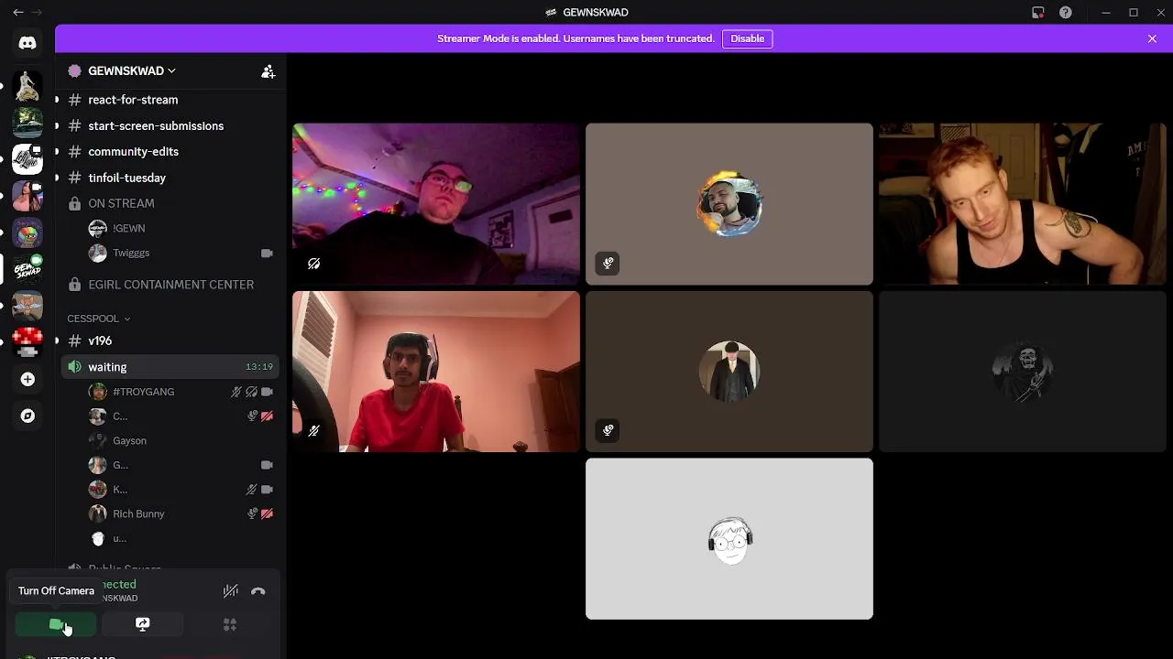Turn off camera
1173x659 pixels.
tap(56, 624)
